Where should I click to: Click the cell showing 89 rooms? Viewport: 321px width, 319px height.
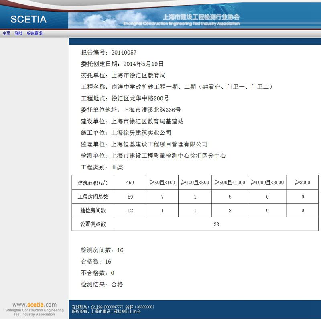click(130, 197)
